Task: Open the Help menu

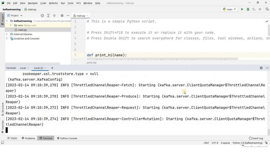Action: pos(97,3)
